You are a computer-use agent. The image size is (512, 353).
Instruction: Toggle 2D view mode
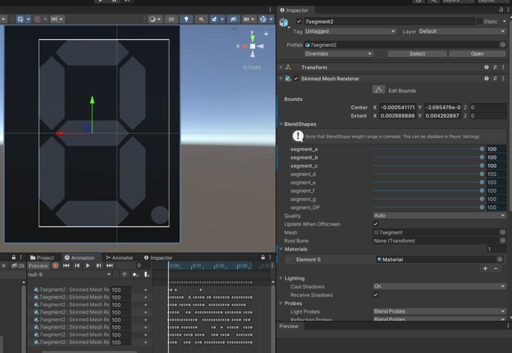(x=171, y=19)
